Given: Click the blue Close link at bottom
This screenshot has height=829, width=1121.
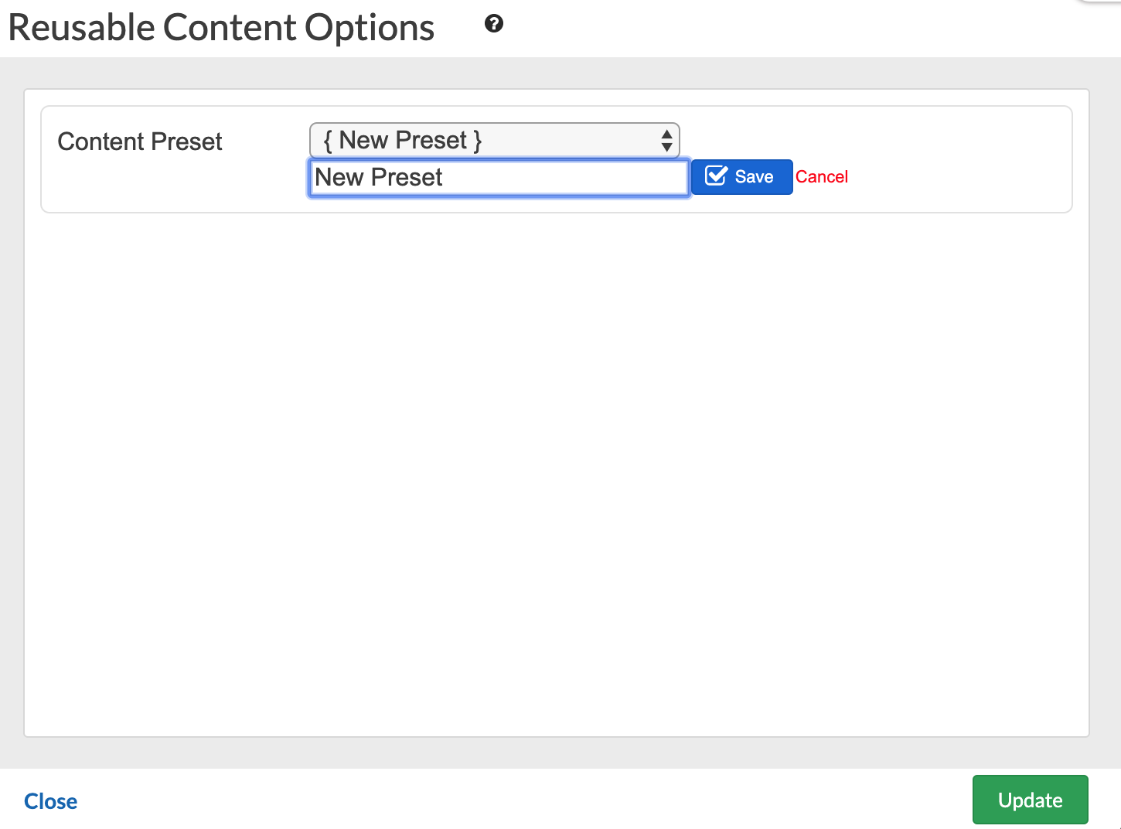Looking at the screenshot, I should point(50,801).
